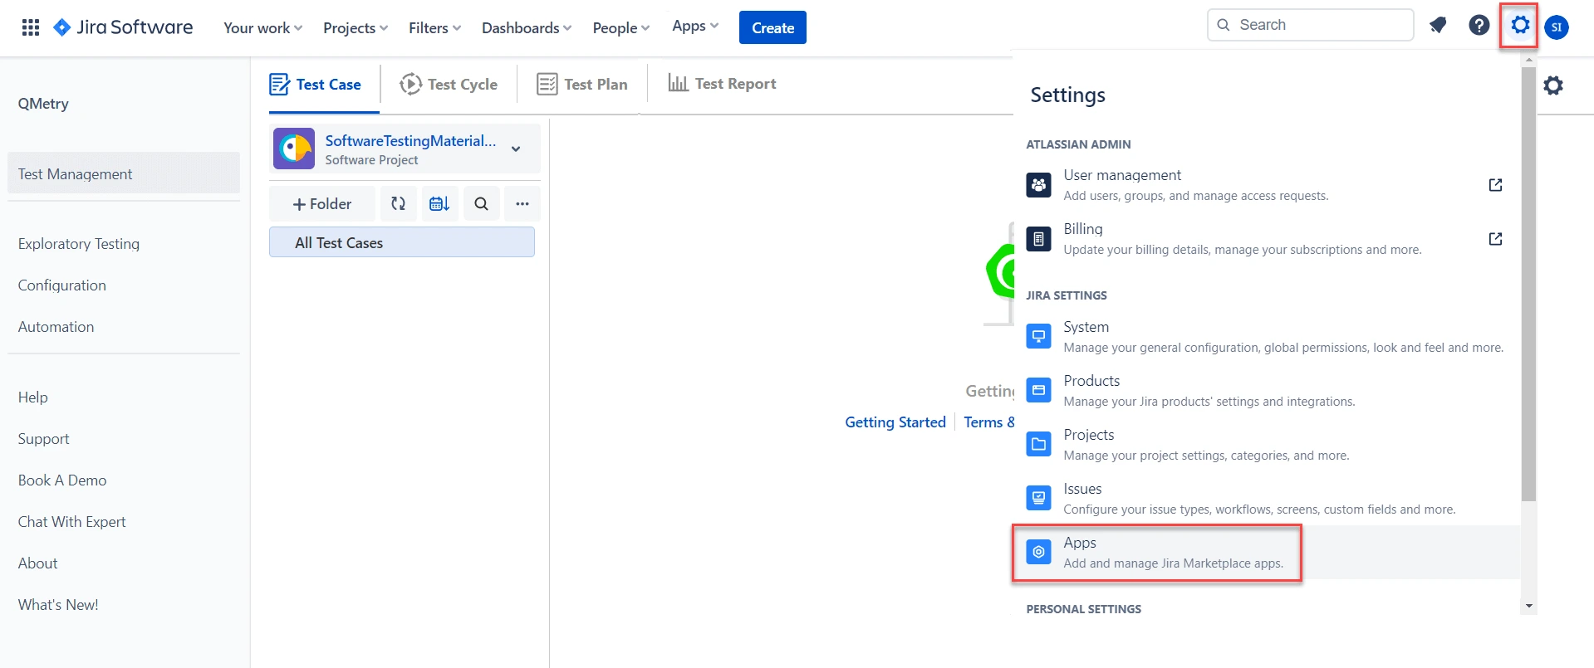Open the Terms link
Viewport: 1594px width, 668px height.
988,422
